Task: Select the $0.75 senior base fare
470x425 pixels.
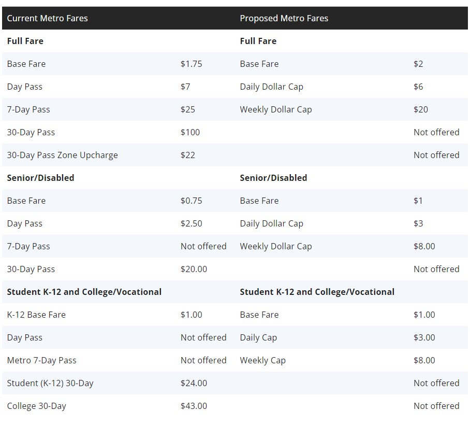Action: pos(191,201)
